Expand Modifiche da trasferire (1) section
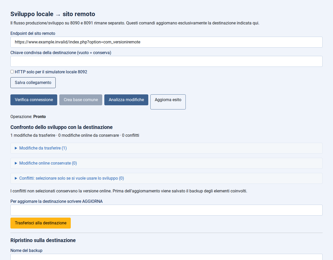This screenshot has height=260, width=333. (166, 148)
